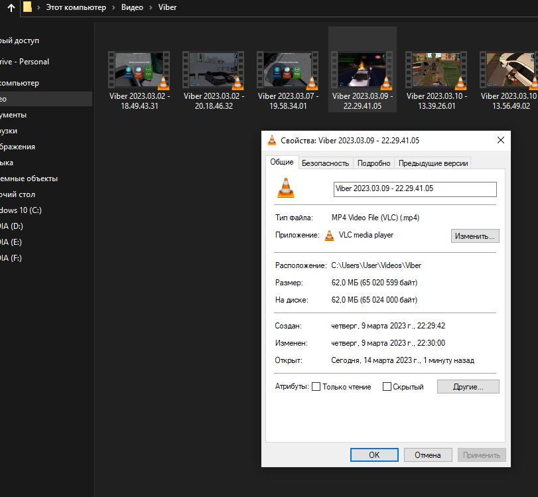Screen dimensions: 538x497
Task: Select video Viber 2023.03.10 - 13.39.26.01 thumbnail
Action: point(436,70)
